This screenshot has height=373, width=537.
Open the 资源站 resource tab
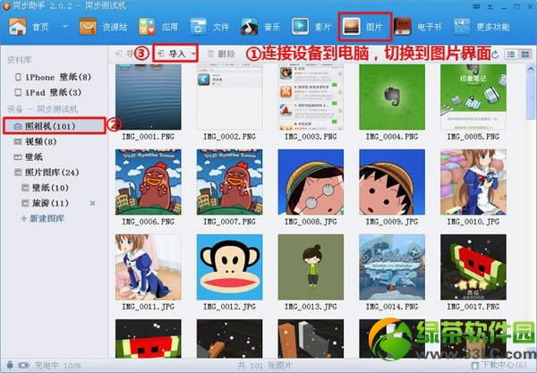pyautogui.click(x=104, y=27)
